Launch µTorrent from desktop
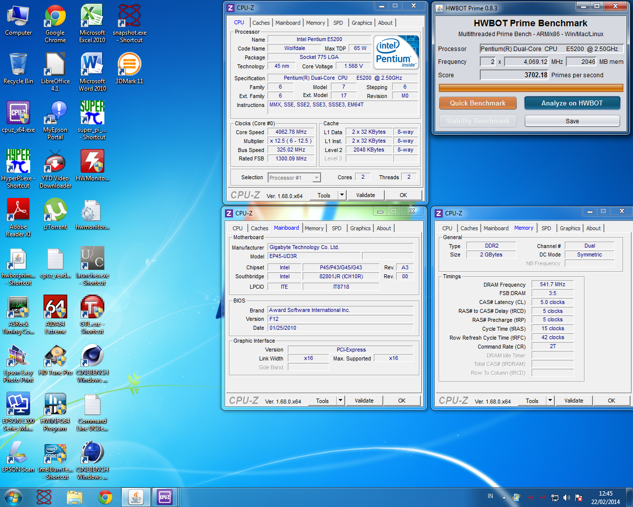Image resolution: width=633 pixels, height=507 pixels. click(x=55, y=214)
